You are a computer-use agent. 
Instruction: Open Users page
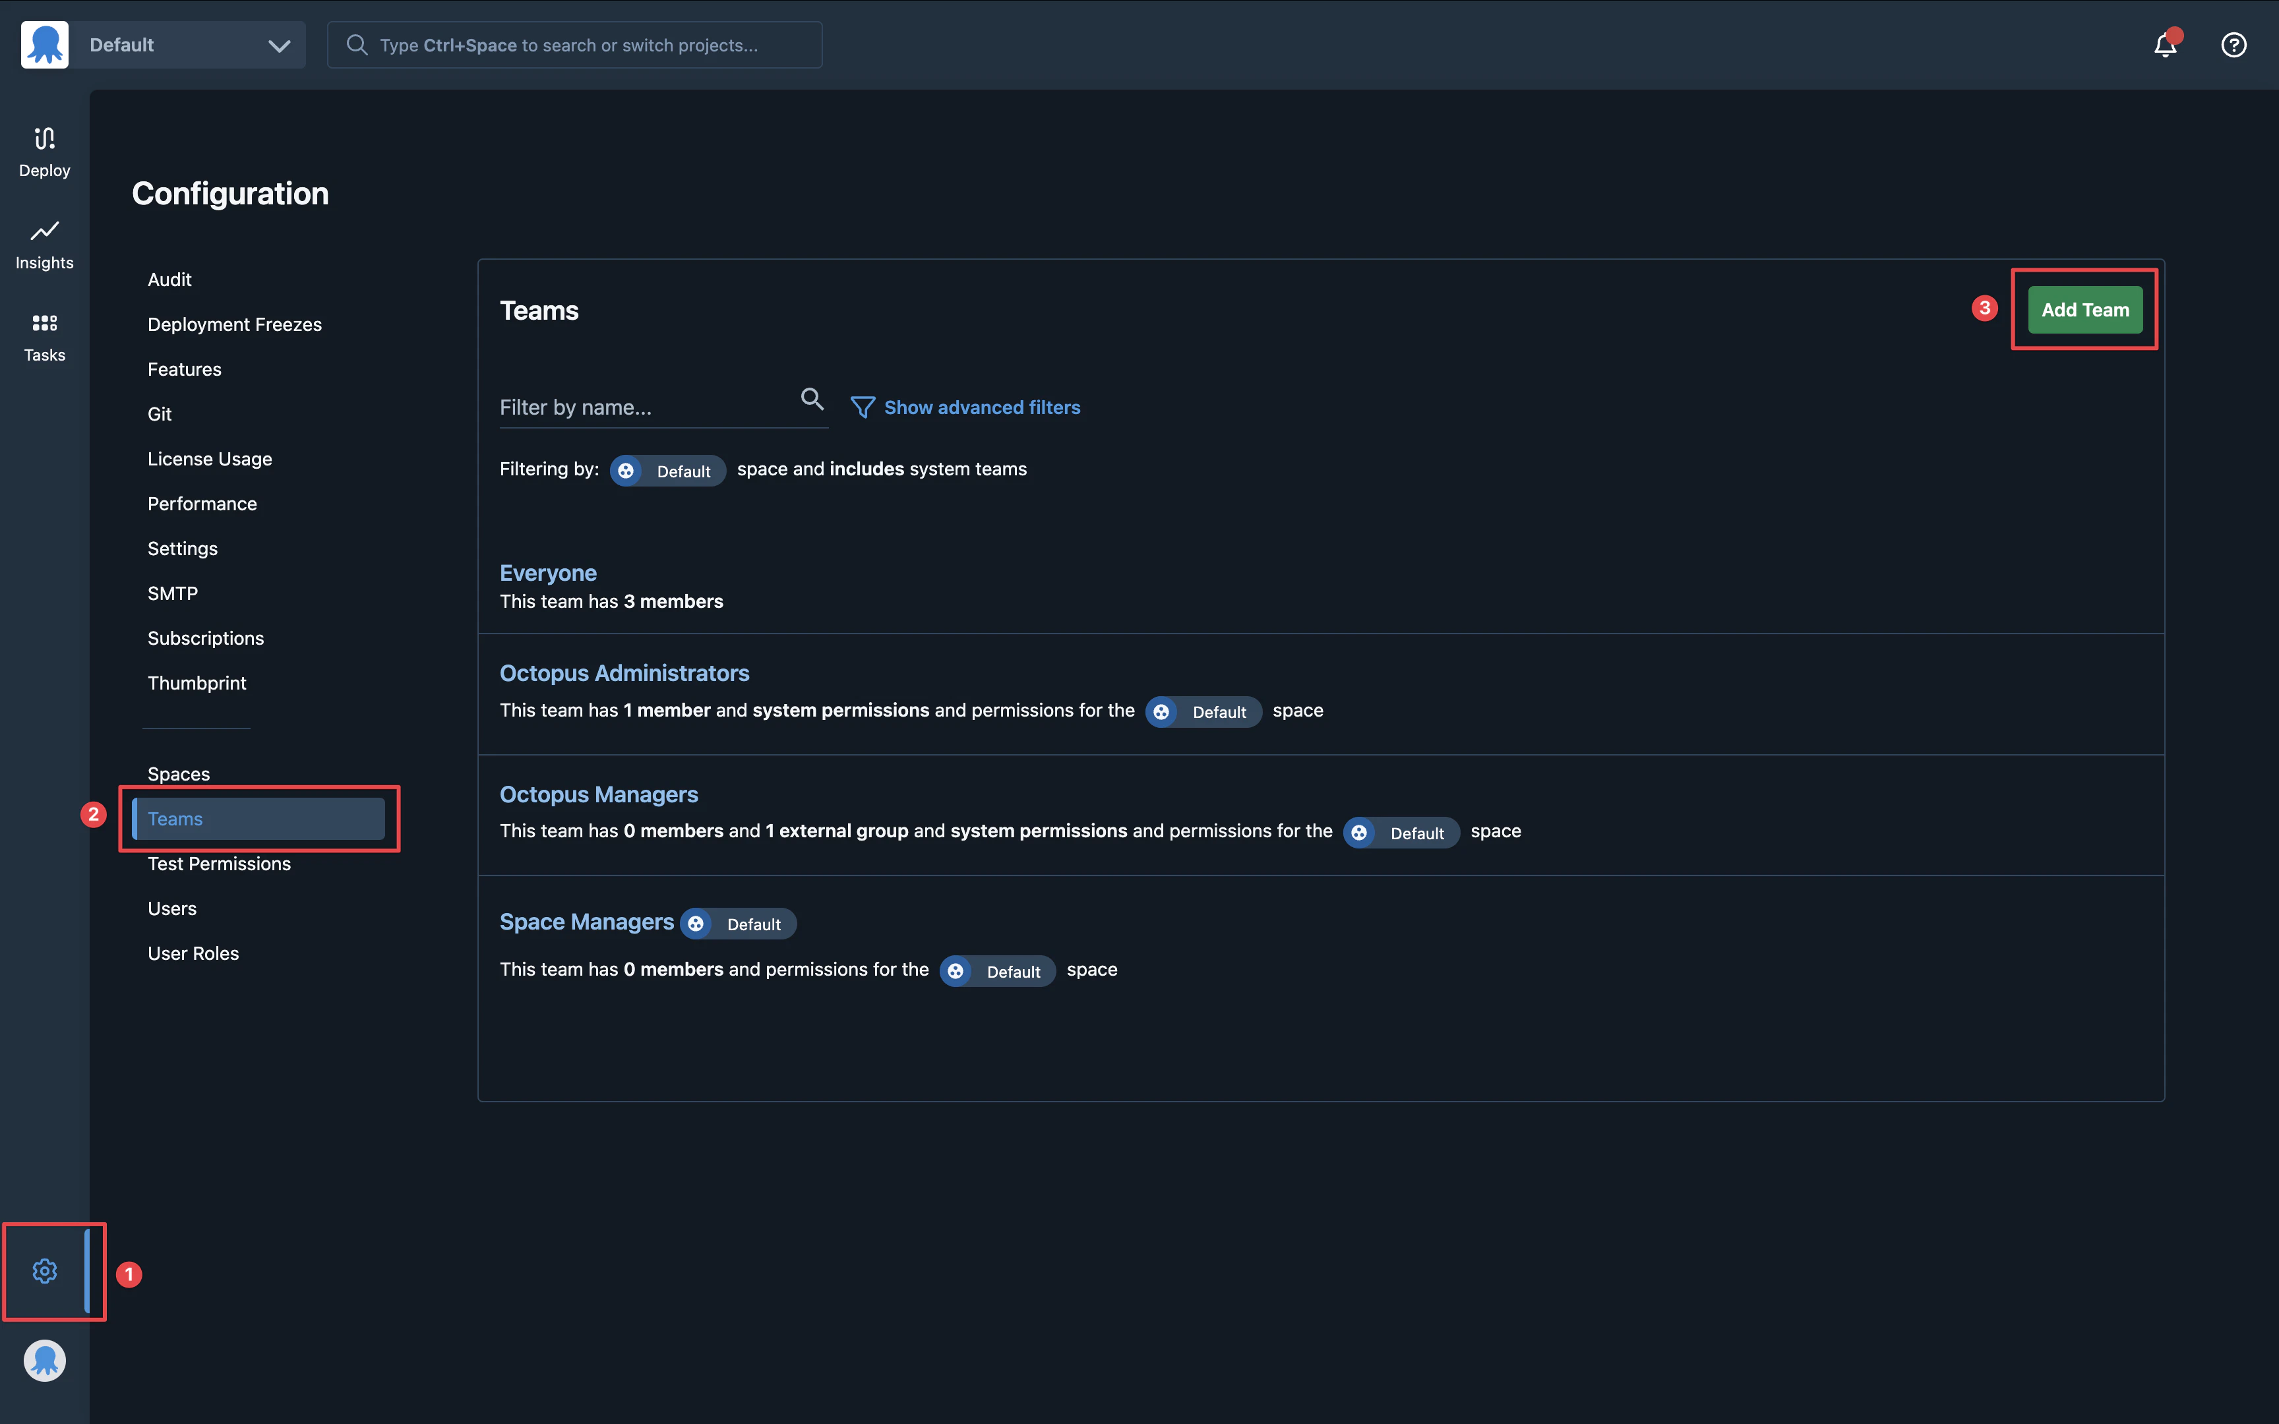click(x=172, y=909)
